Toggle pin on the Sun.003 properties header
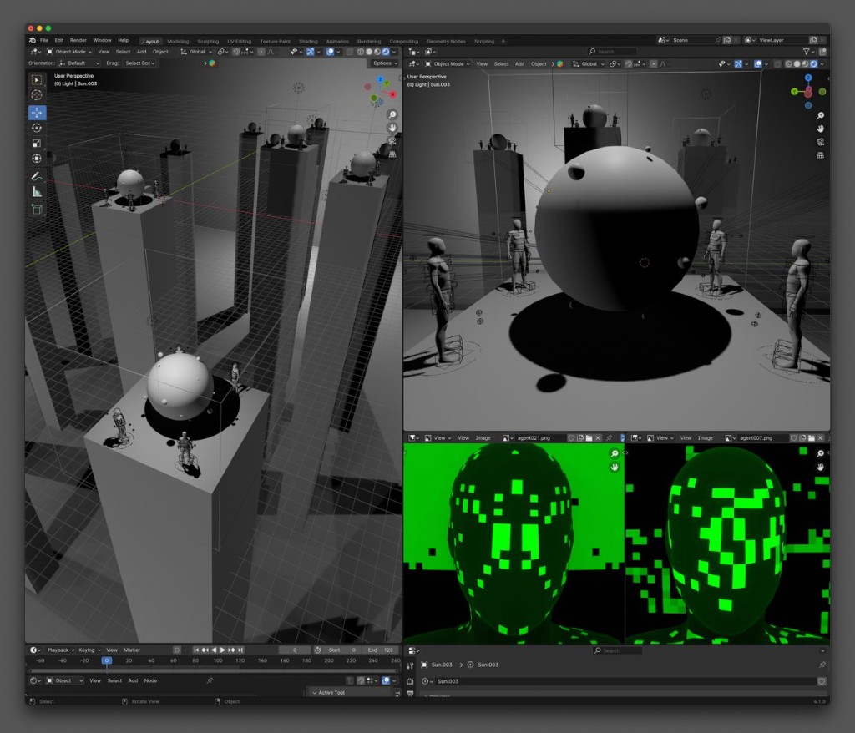855x733 pixels. (x=822, y=665)
